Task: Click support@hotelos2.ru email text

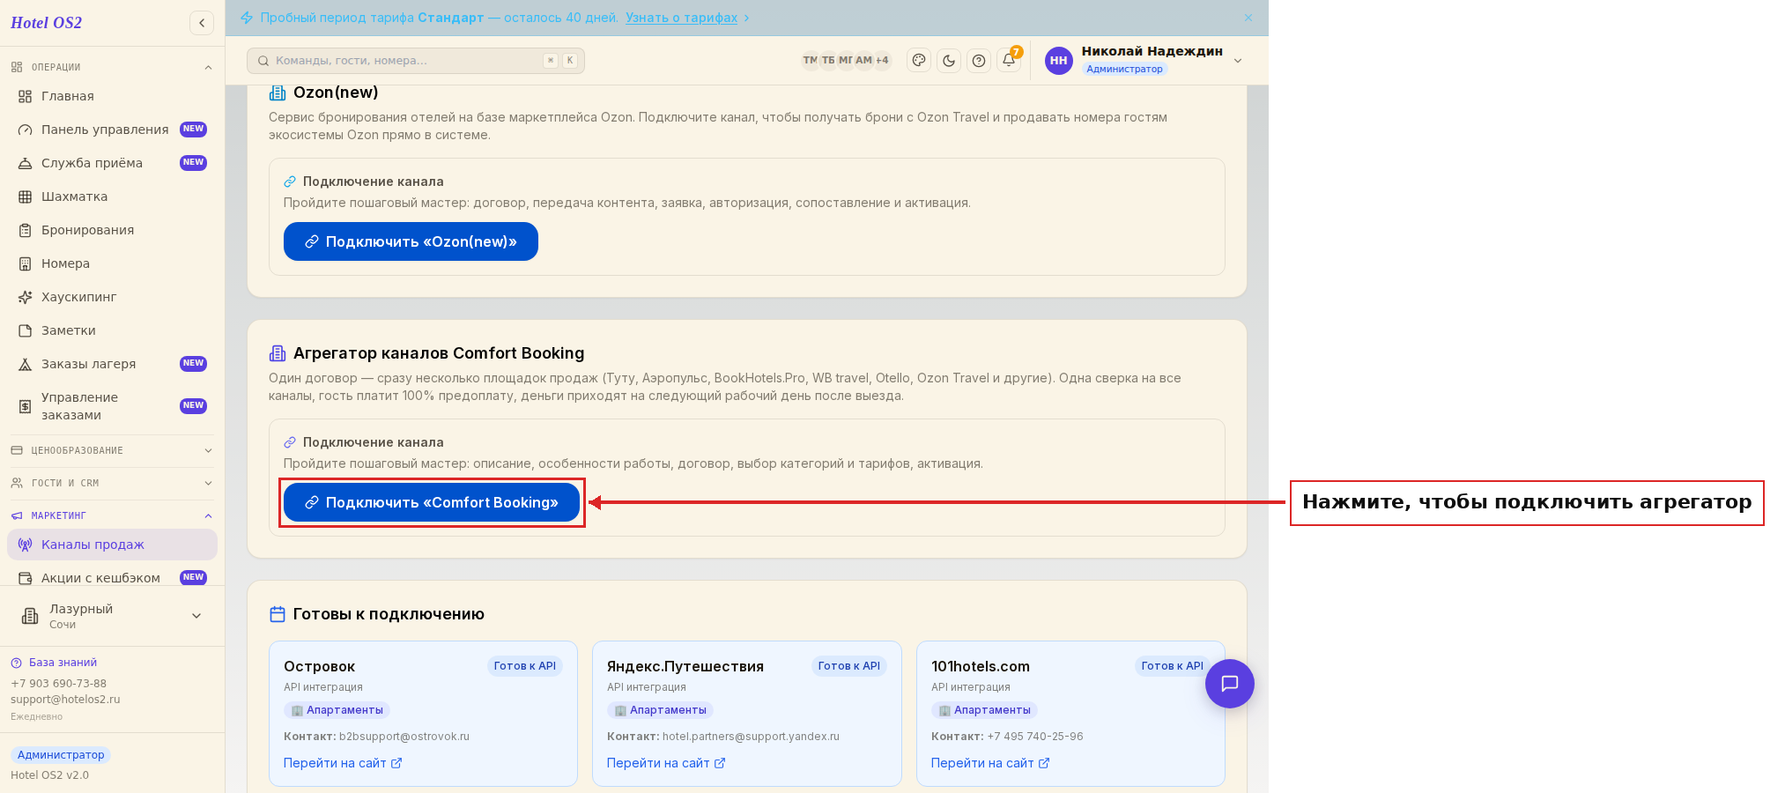Action: 65,700
